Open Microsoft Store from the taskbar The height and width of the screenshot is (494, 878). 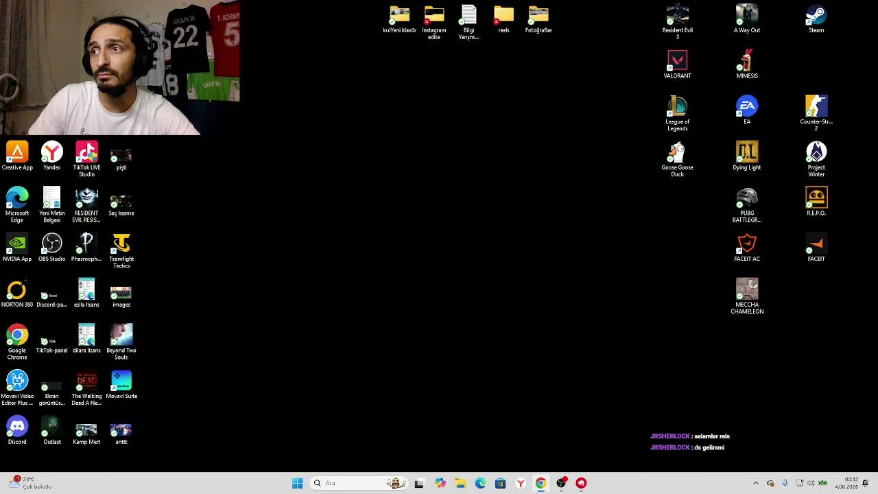tap(500, 483)
